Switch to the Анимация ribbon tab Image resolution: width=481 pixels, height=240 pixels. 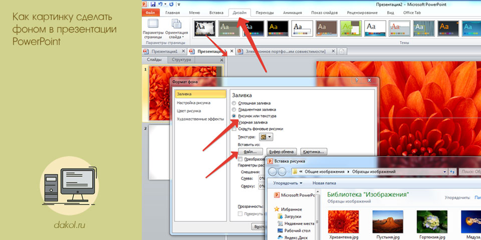point(292,13)
